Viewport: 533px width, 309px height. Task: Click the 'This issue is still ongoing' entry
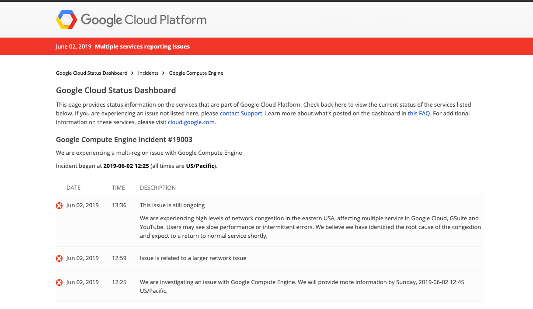click(172, 205)
